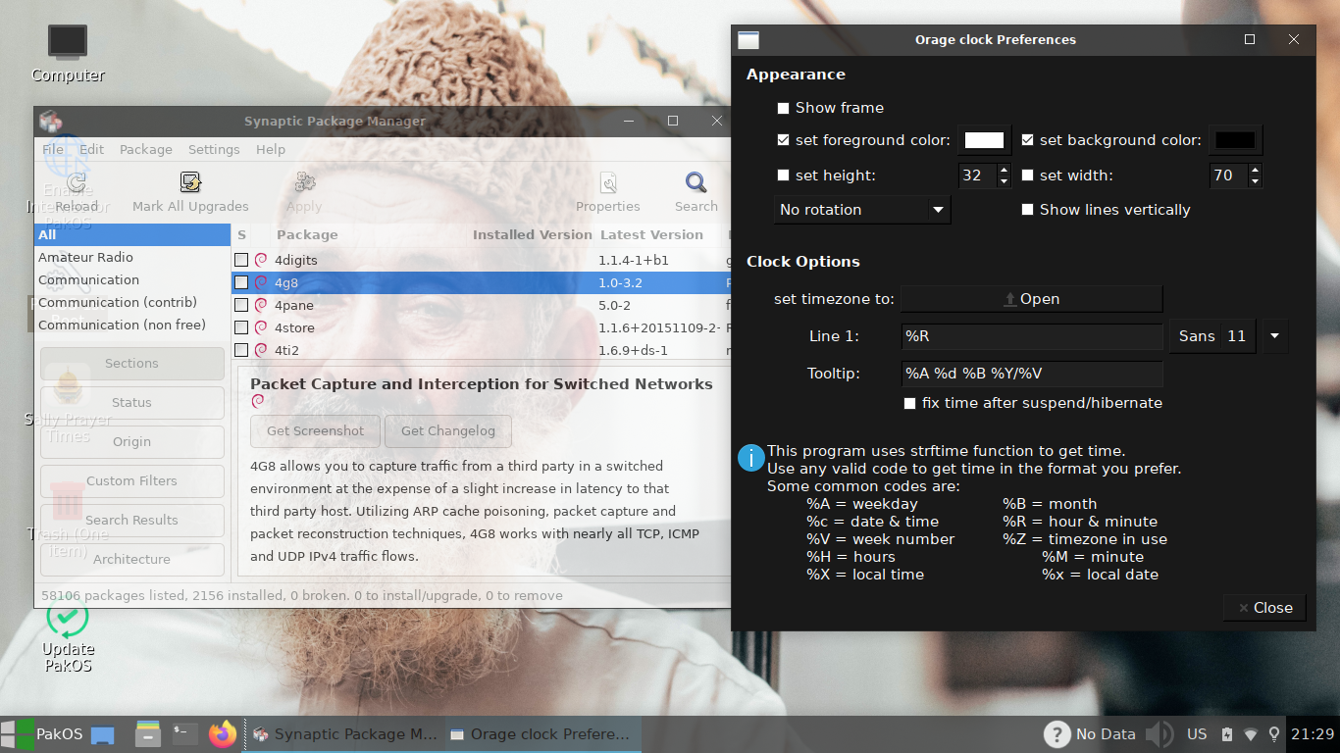Click the Get Screenshot button
This screenshot has height=753, width=1340.
click(315, 430)
